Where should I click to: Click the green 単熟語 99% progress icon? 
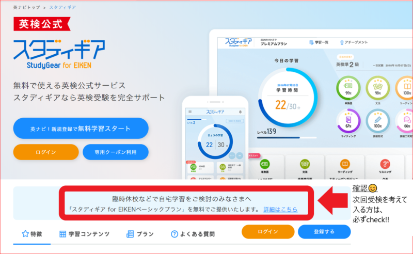(348, 88)
